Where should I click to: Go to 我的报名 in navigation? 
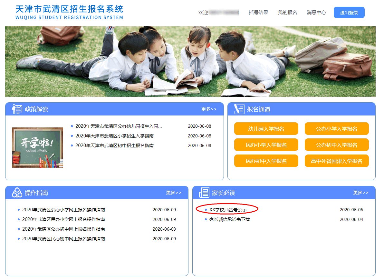click(287, 13)
